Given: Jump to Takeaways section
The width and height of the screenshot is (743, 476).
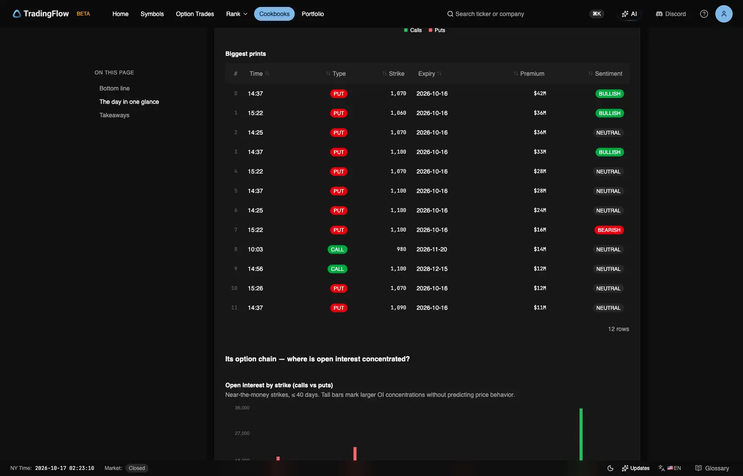Looking at the screenshot, I should [x=114, y=115].
